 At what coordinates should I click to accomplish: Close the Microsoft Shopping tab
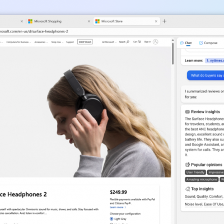[89, 21]
